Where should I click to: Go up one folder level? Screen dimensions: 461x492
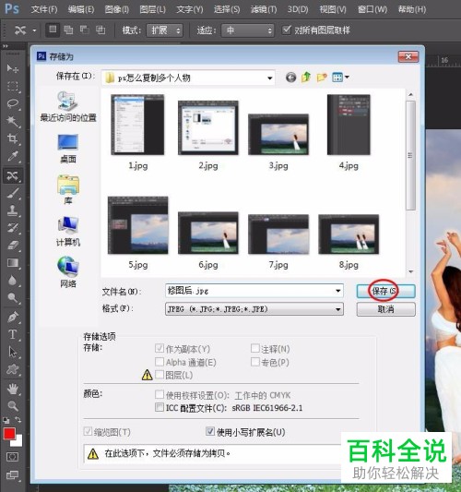pos(306,78)
